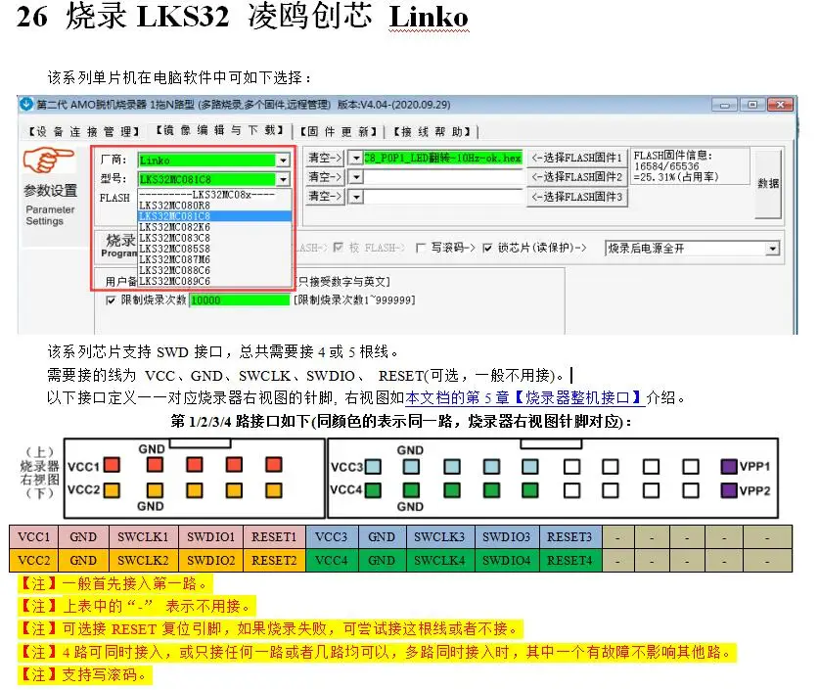Toggle 锁芯片(读保护) checkbox

tap(487, 248)
